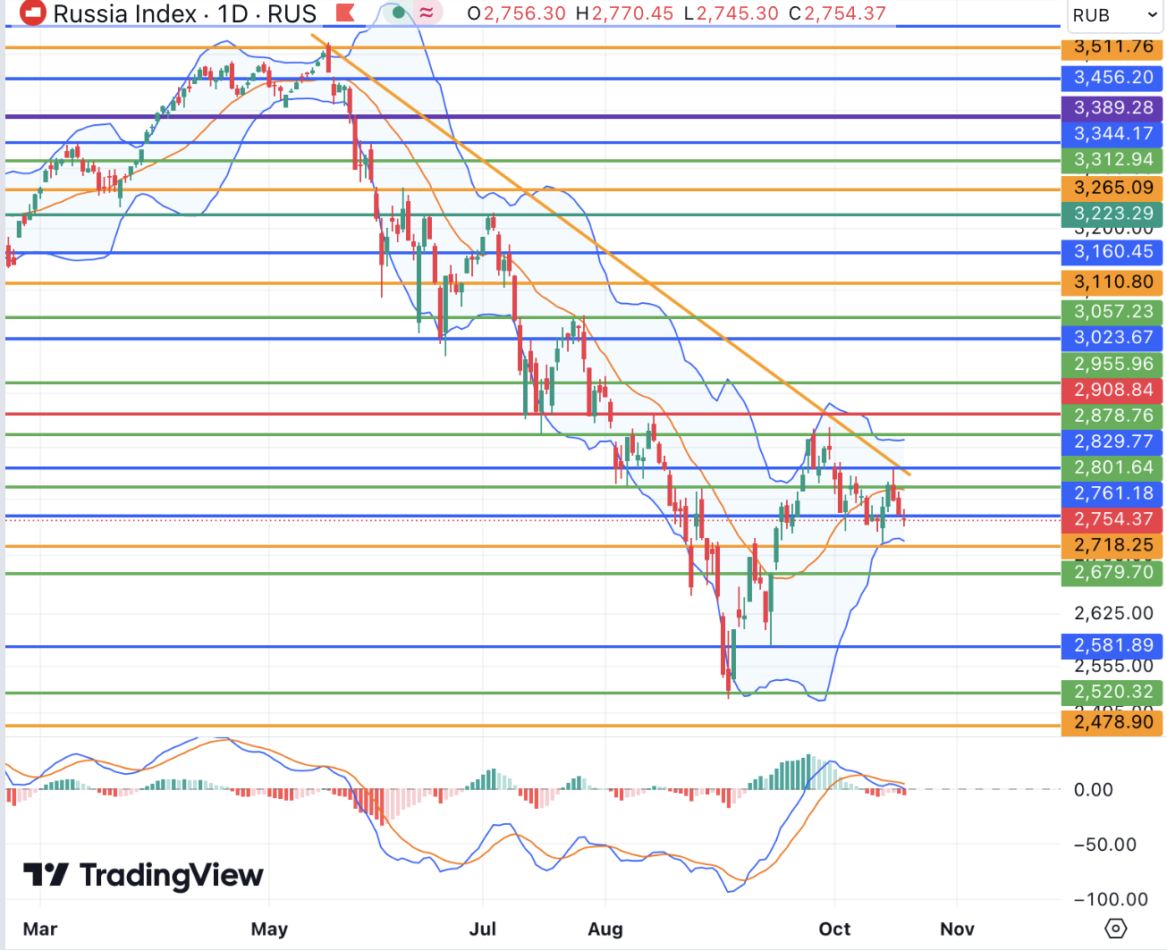This screenshot has height=950, width=1167.
Task: Select the 3,312.94 green price label
Action: click(1112, 160)
